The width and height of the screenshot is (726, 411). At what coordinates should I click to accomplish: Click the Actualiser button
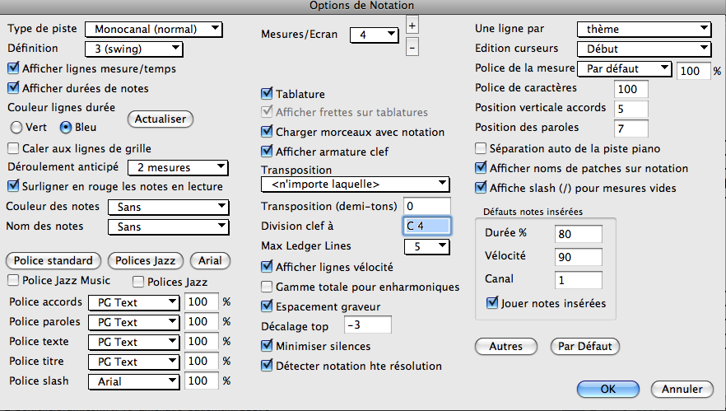pos(161,119)
